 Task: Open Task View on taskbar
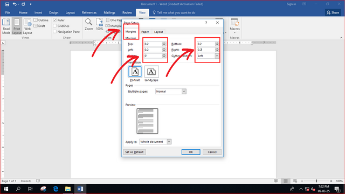[x=30, y=189]
